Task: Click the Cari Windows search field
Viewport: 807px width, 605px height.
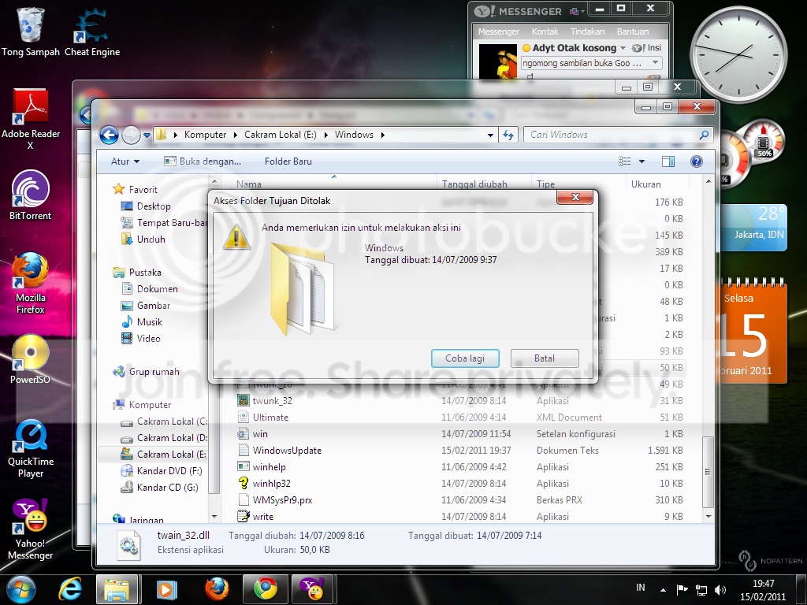Action: pos(612,135)
